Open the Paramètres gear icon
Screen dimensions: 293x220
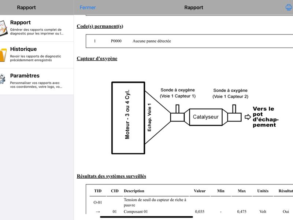point(3,79)
